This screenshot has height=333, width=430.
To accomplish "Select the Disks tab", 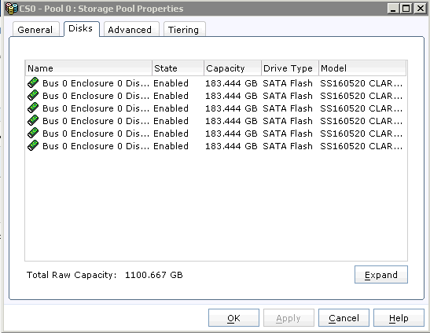I will [81, 29].
